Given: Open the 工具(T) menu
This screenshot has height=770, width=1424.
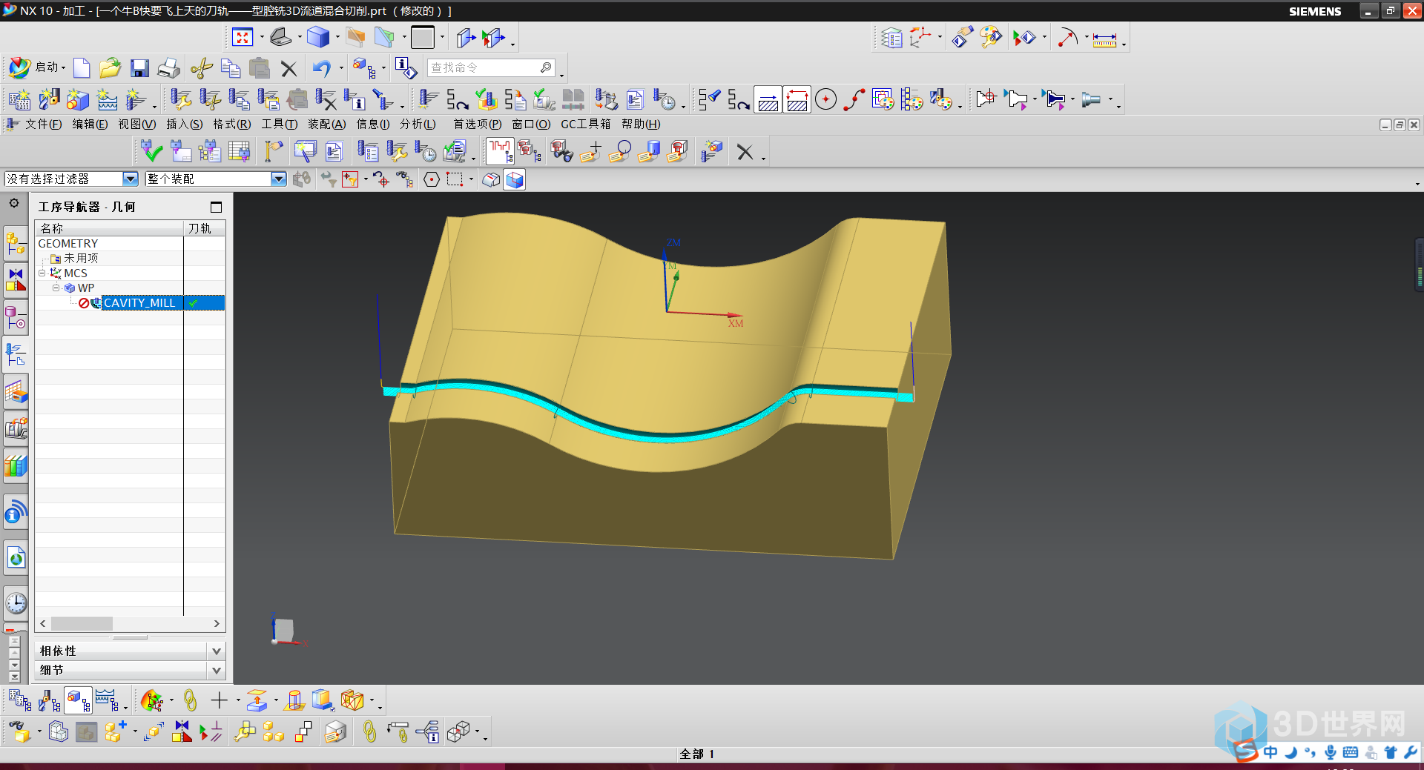Looking at the screenshot, I should (x=279, y=124).
